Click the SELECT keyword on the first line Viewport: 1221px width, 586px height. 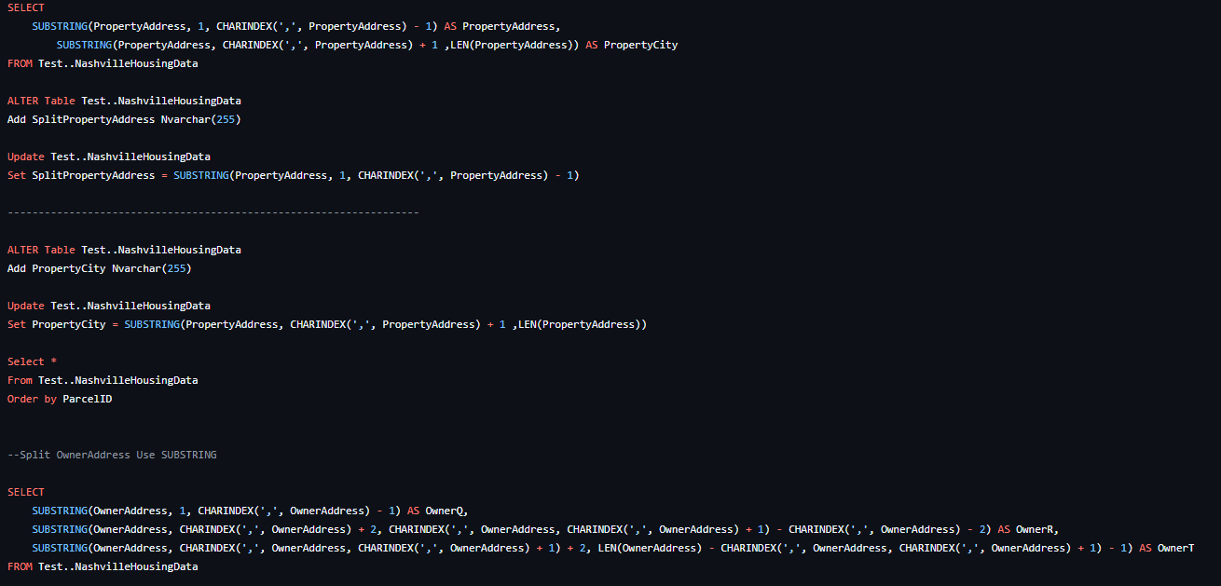tap(25, 7)
